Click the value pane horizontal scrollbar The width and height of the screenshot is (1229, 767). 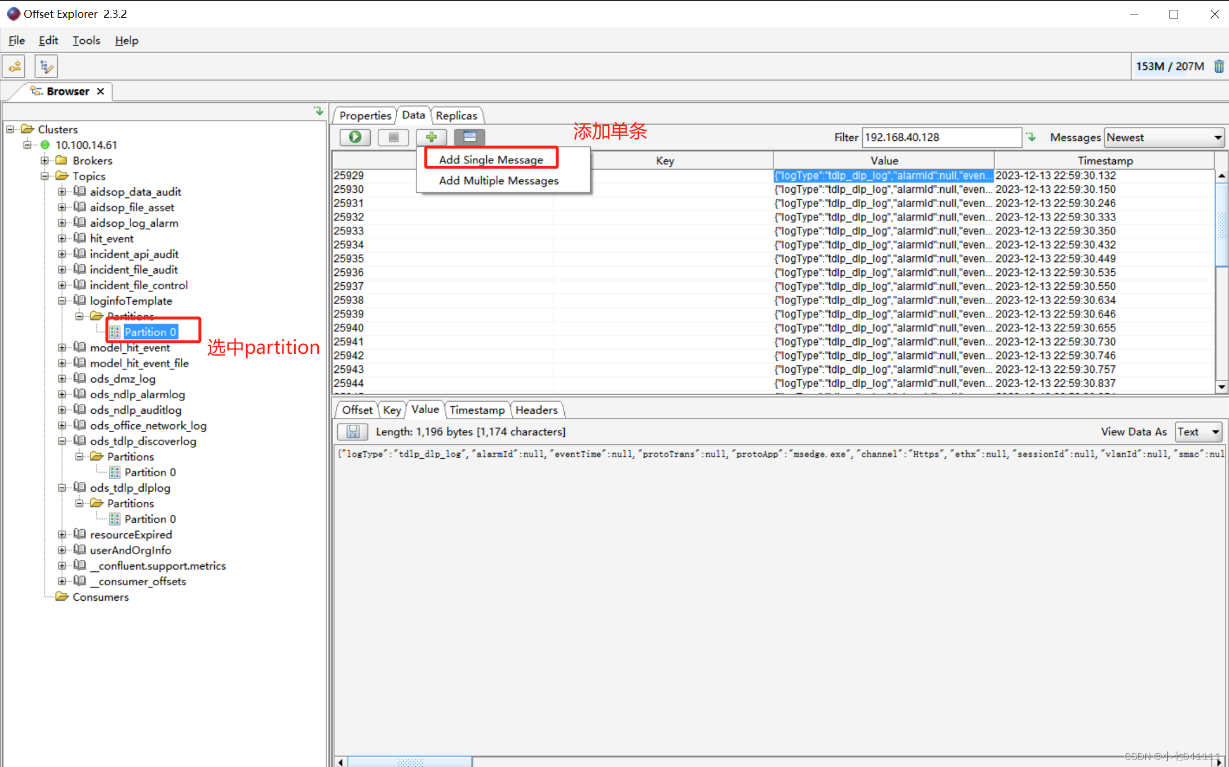pyautogui.click(x=410, y=762)
